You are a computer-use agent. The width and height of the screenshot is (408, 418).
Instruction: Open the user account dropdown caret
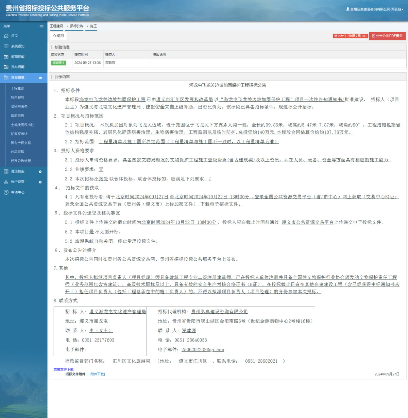(403, 10)
